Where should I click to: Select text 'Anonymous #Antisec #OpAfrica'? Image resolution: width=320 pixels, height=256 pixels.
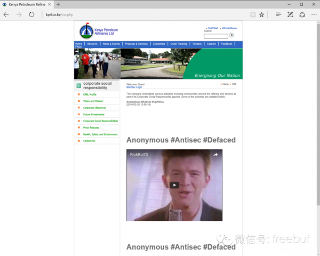145,102
